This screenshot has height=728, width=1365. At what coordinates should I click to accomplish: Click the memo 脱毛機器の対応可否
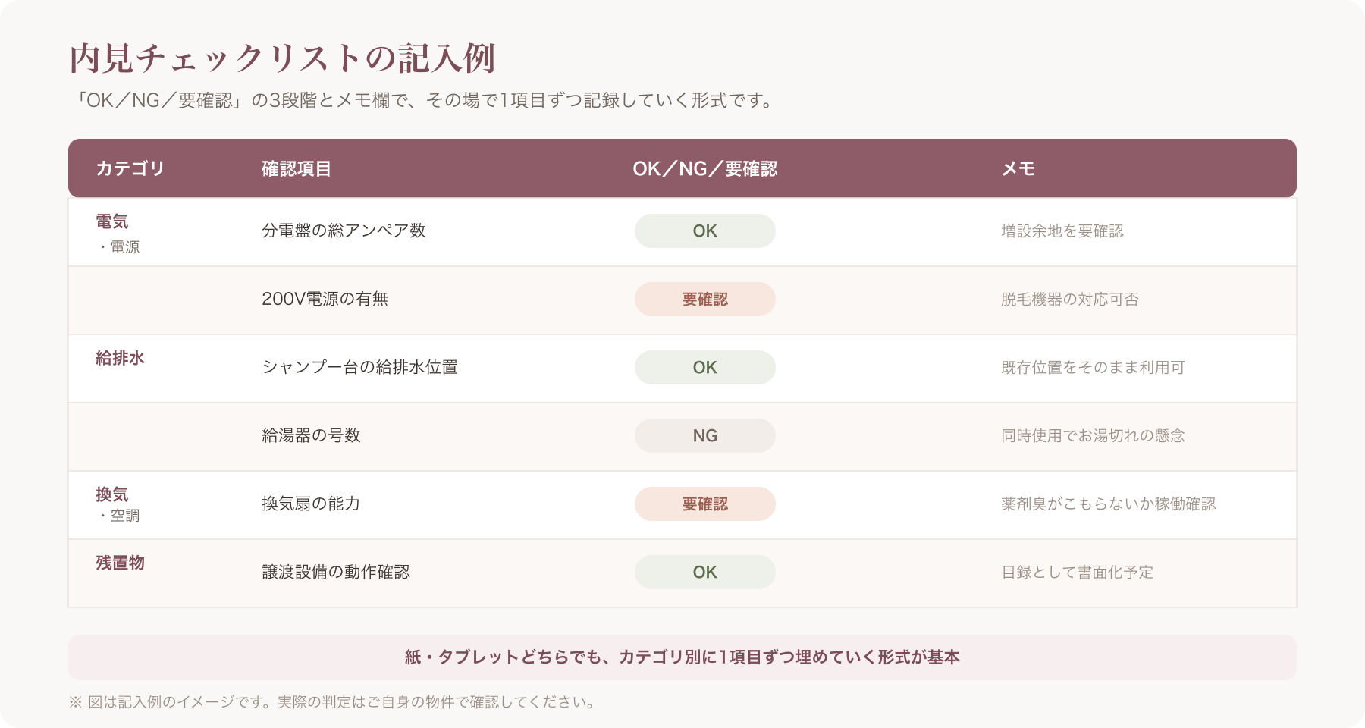(x=1070, y=299)
